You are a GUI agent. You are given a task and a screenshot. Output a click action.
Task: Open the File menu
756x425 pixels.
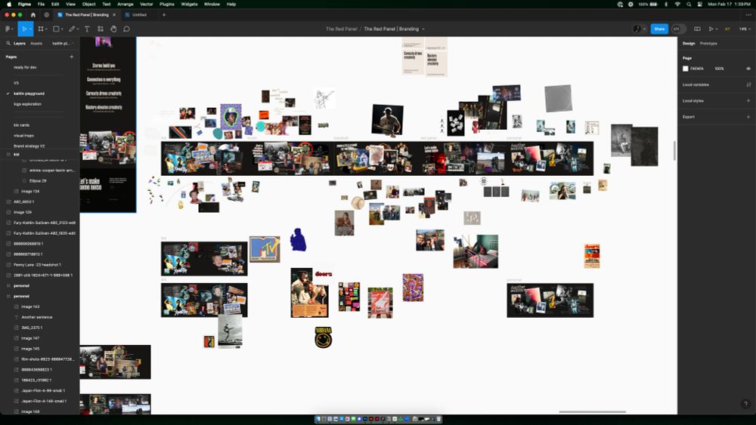click(41, 4)
